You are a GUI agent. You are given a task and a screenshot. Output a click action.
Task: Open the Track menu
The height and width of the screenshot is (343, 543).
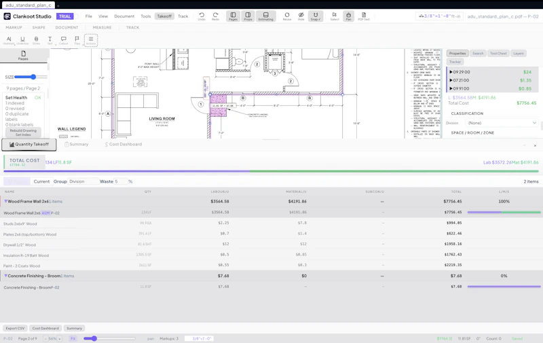tap(183, 16)
